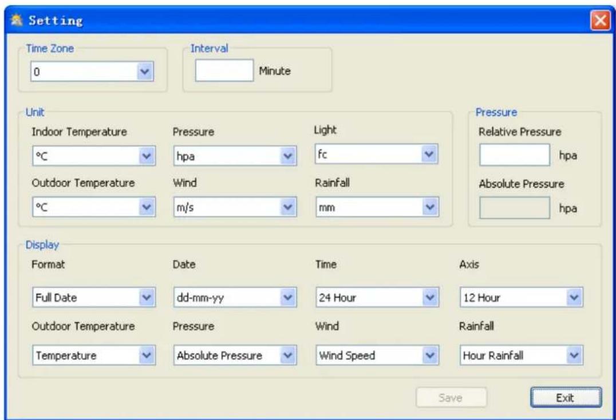
Task: Expand the Indoor Temperature unit dropdown
Action: click(147, 156)
